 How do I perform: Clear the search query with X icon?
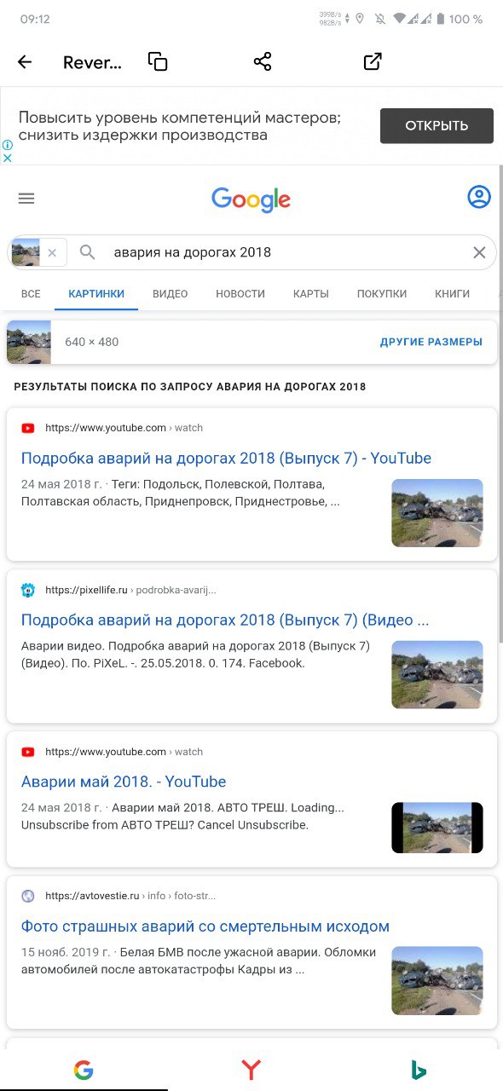tap(479, 252)
